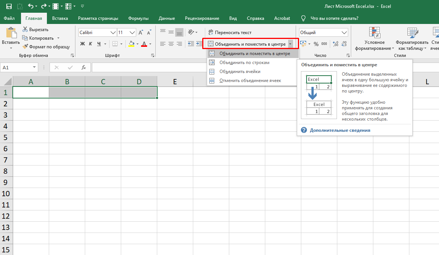
Task: Click the Insert Function fx icon
Action: tap(83, 67)
